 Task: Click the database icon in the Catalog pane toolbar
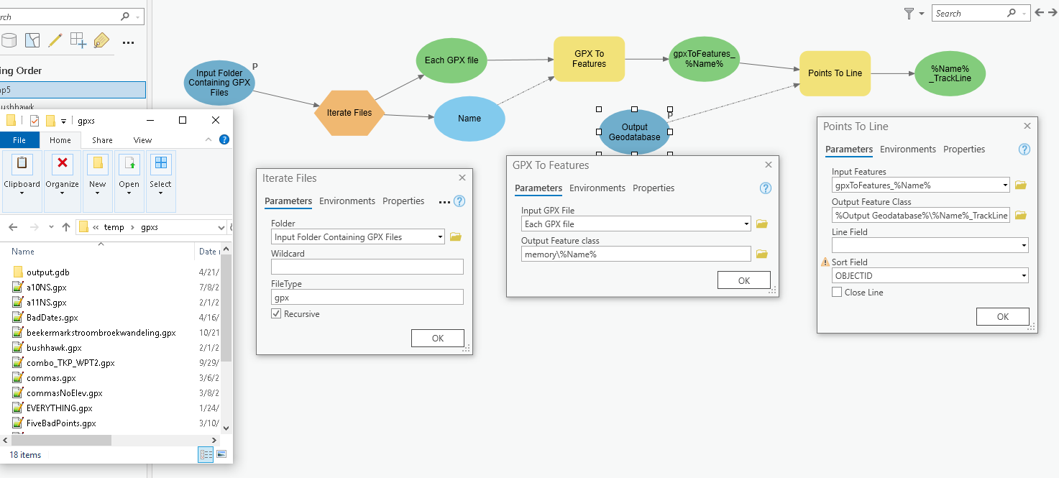[9, 40]
